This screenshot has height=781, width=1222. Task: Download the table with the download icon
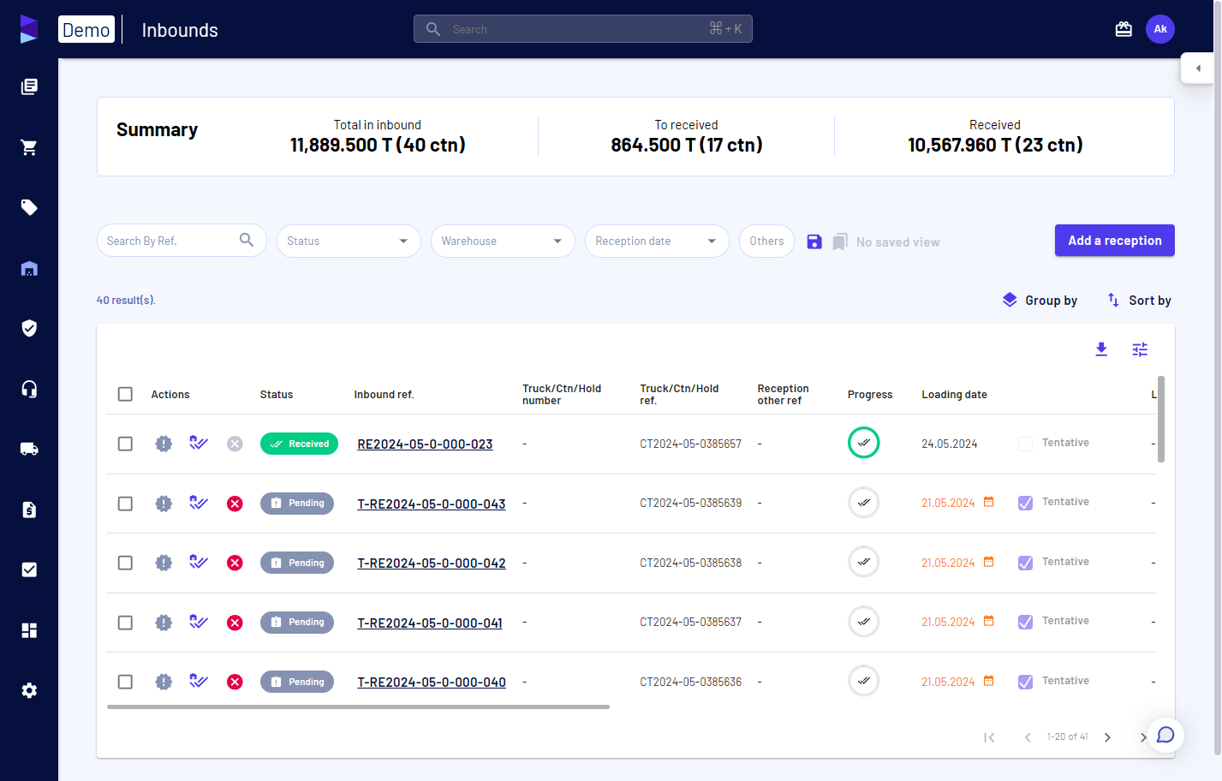1101,349
